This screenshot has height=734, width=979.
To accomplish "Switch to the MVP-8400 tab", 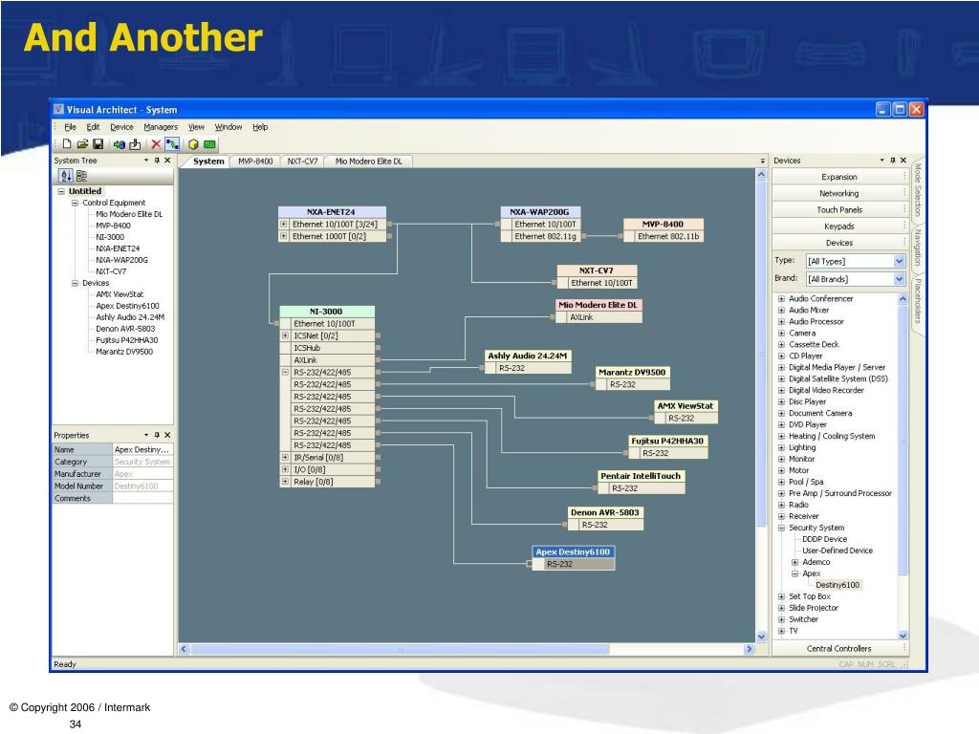I will 255,161.
